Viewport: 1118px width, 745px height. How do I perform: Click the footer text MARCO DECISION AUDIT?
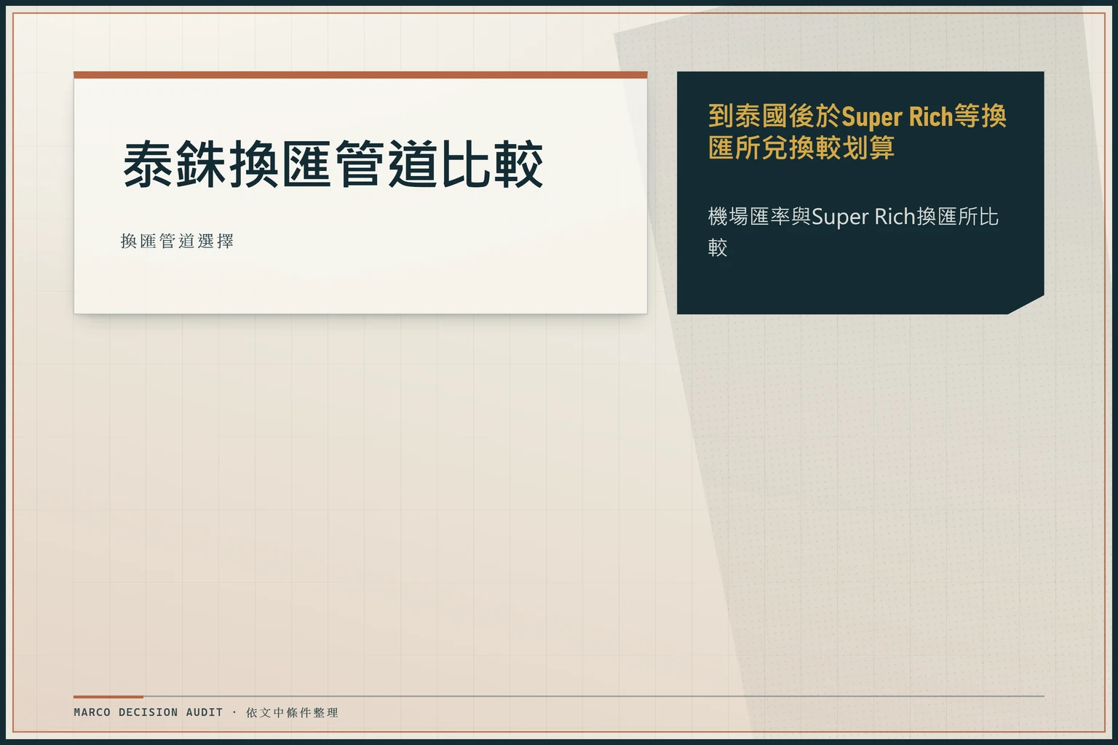148,712
